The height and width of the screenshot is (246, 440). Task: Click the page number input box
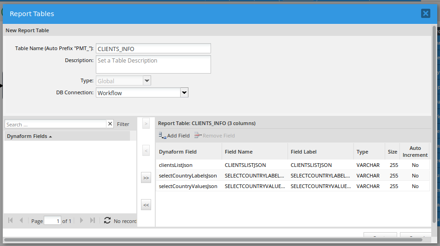52,221
